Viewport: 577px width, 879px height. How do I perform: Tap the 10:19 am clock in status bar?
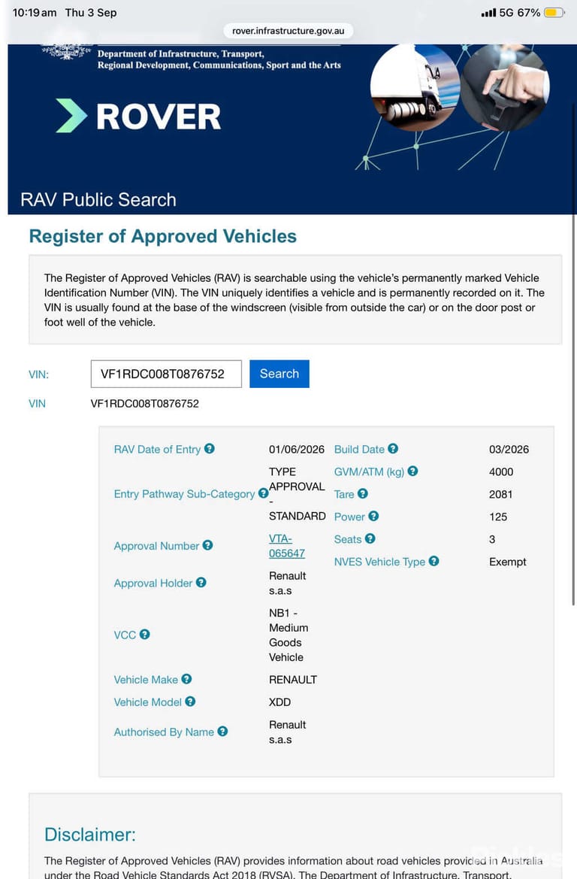[x=34, y=12]
